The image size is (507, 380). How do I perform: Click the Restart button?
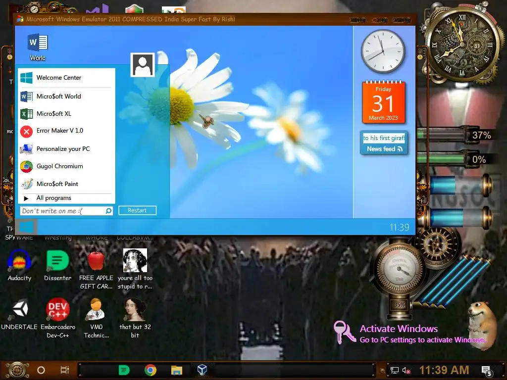(137, 210)
